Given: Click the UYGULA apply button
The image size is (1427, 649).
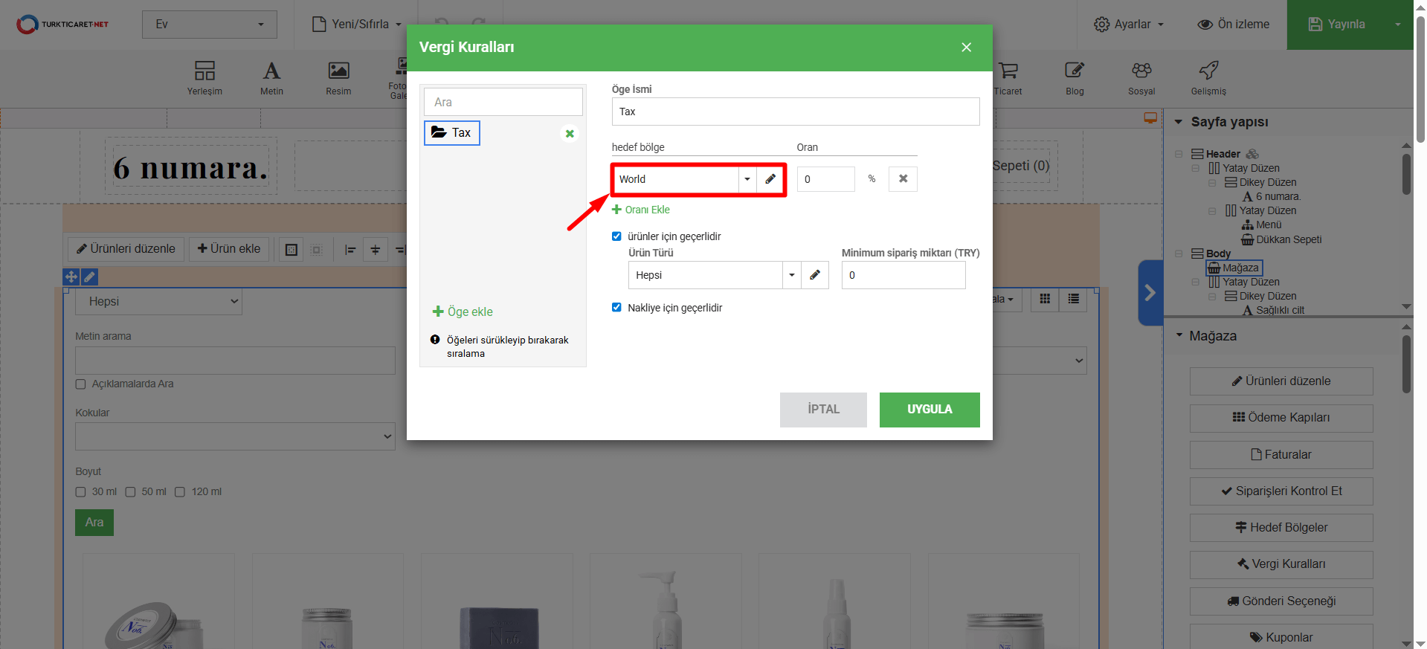Looking at the screenshot, I should (x=929, y=410).
